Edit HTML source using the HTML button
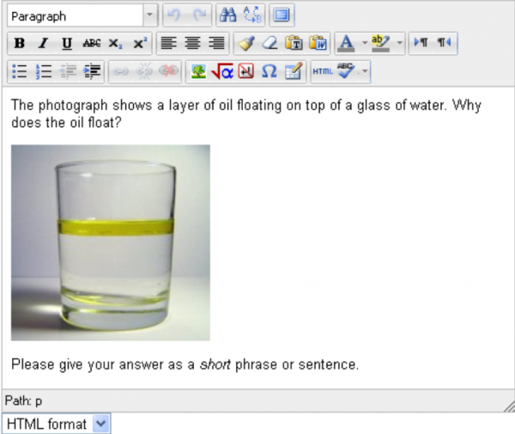Screen dimensions: 515x434 click(323, 72)
